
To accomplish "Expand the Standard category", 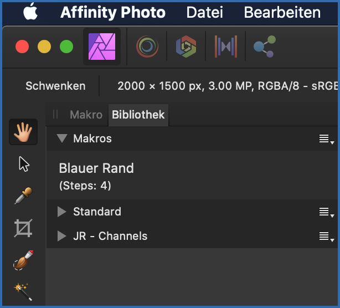I will click(61, 212).
